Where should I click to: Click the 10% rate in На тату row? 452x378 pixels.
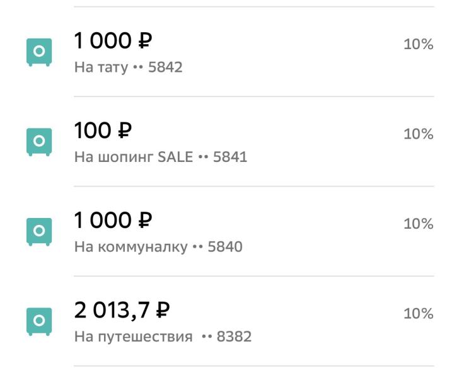418,44
